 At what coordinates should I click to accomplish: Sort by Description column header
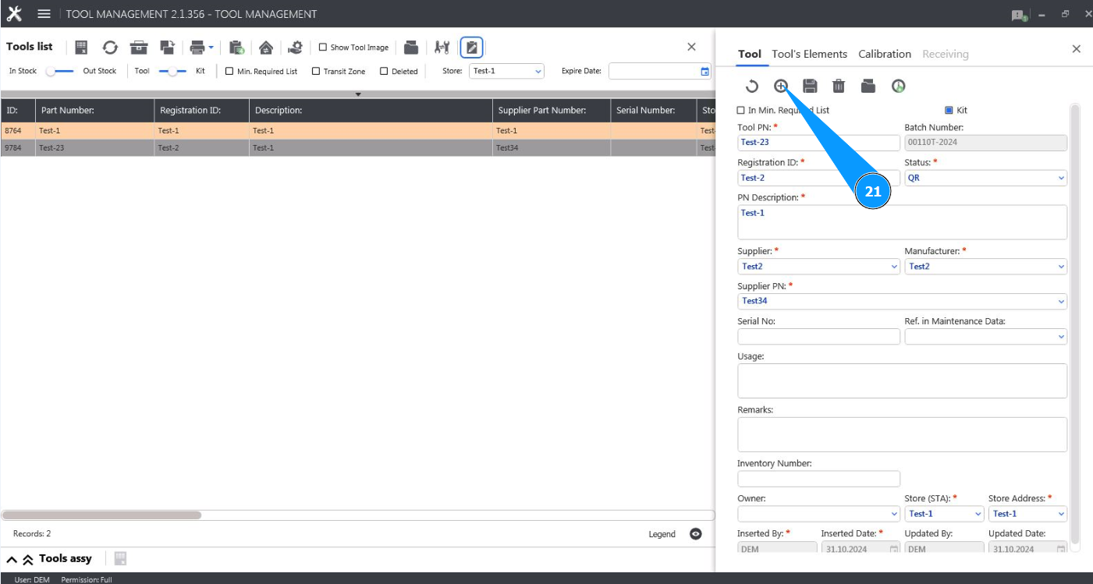pos(371,111)
